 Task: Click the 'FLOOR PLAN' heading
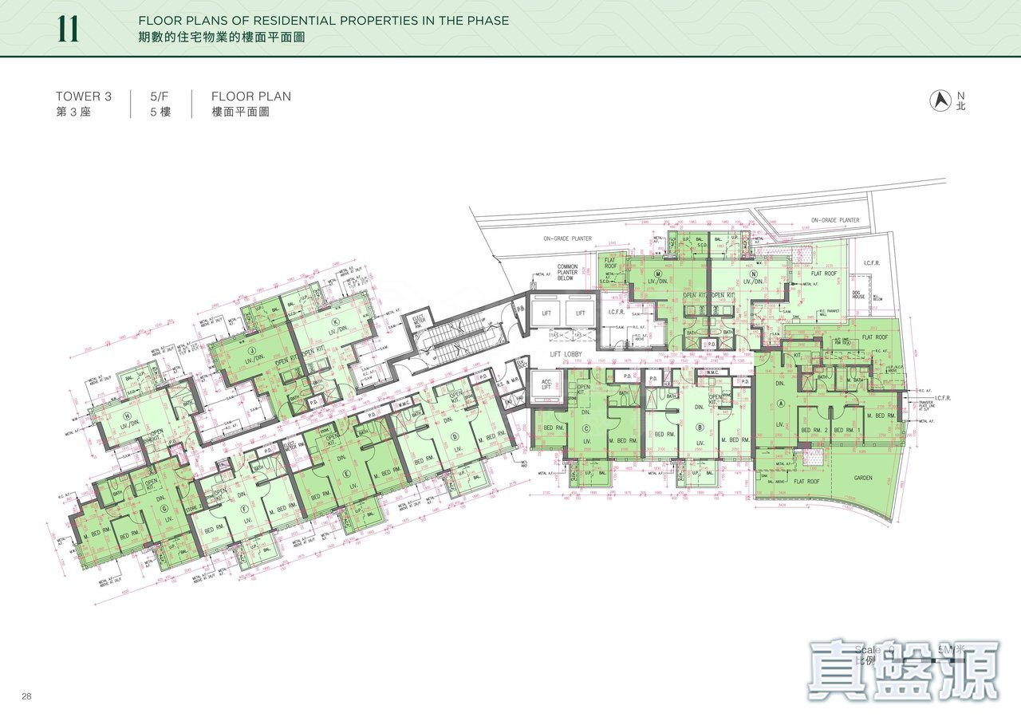251,97
